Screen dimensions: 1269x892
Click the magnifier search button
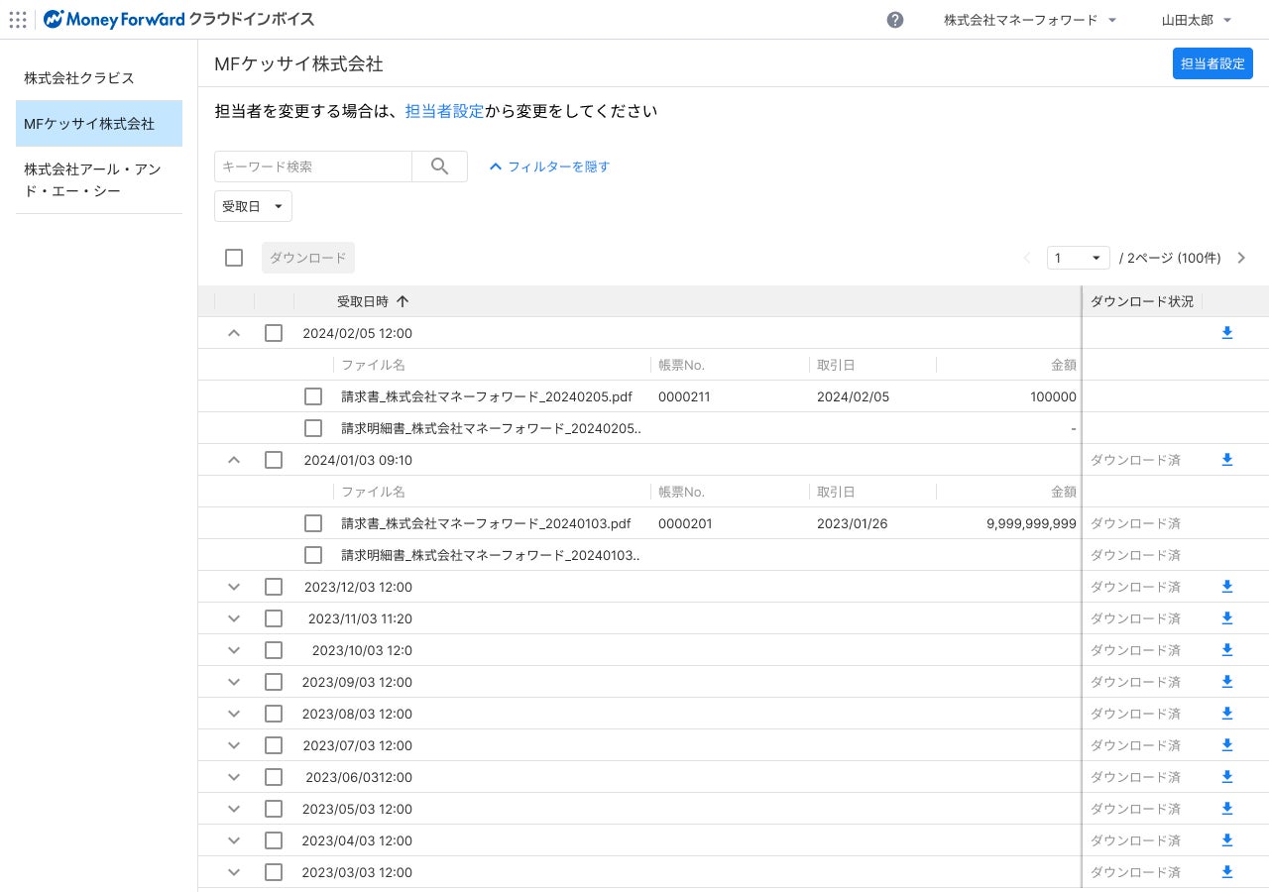(440, 167)
